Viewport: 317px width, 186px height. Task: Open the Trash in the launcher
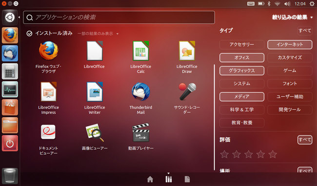[10, 176]
